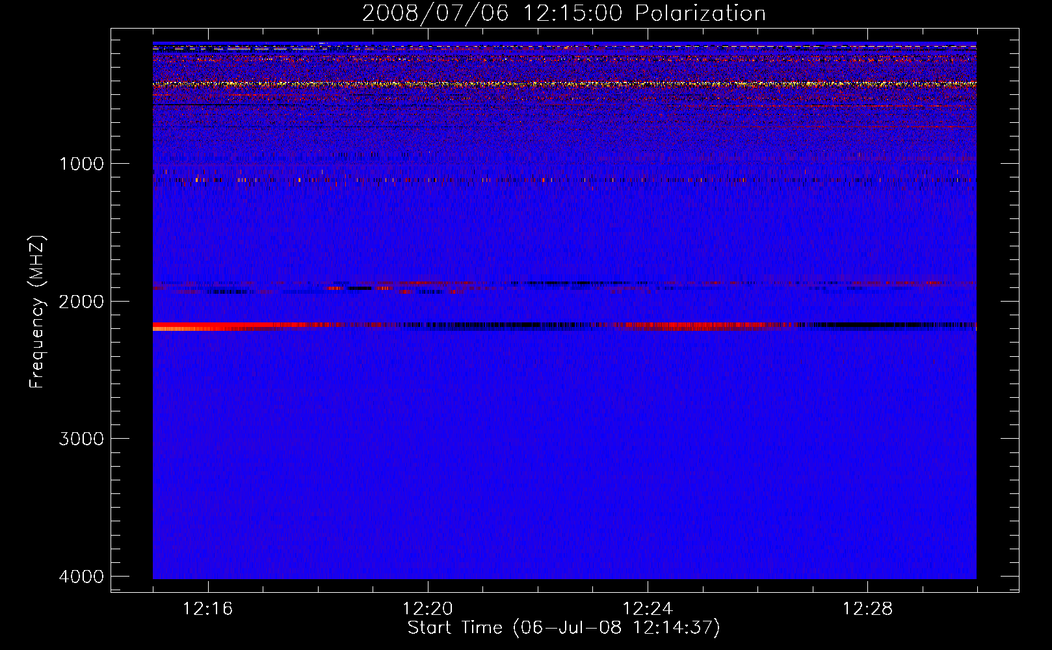
Task: Select the 'Frequency (MHZ)' y-axis label
Action: point(37,312)
